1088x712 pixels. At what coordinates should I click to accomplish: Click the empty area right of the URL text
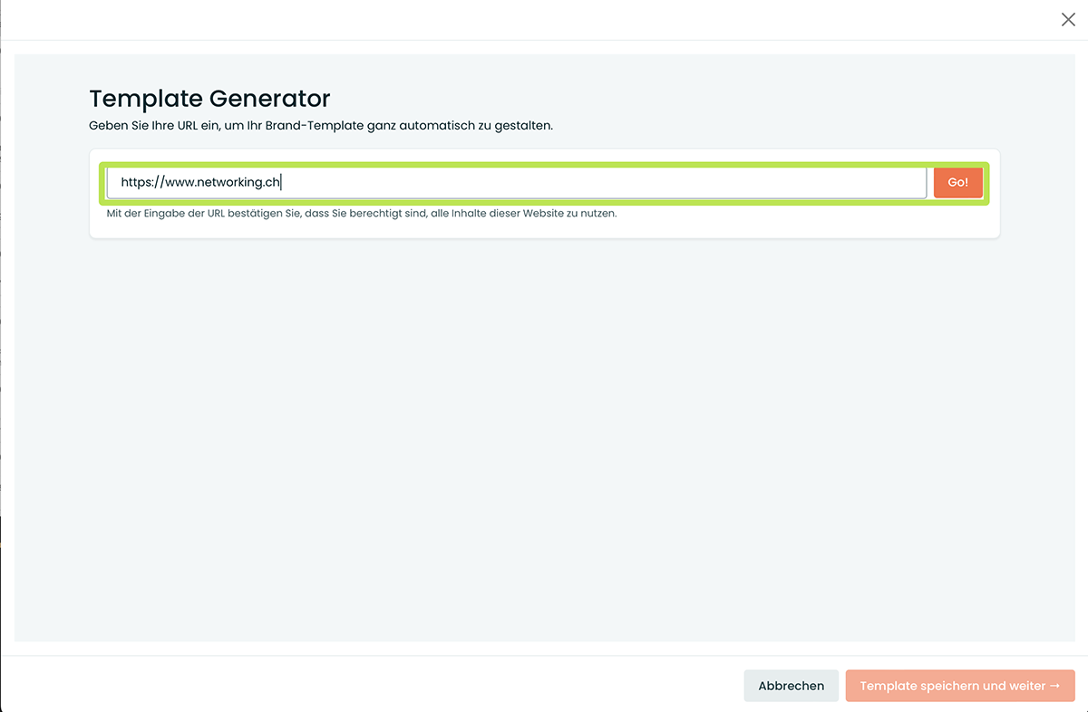pyautogui.click(x=598, y=182)
